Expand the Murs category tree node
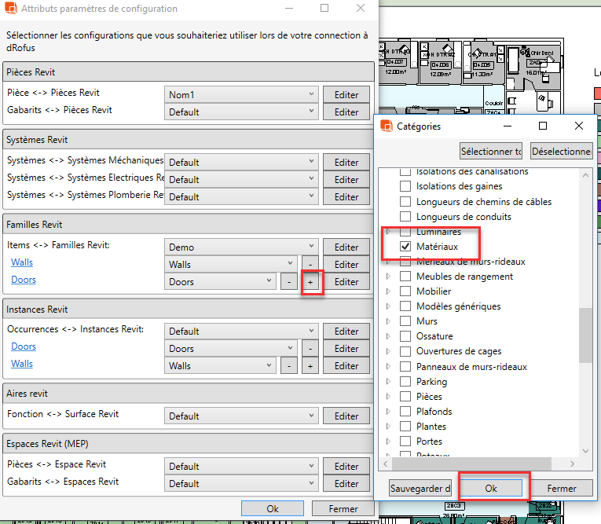The height and width of the screenshot is (524, 601). 387,321
